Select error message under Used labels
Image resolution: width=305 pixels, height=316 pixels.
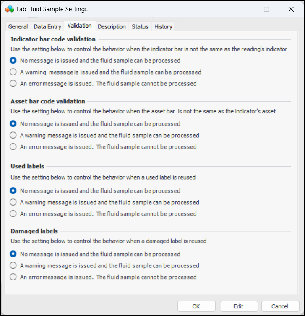[x=13, y=213]
